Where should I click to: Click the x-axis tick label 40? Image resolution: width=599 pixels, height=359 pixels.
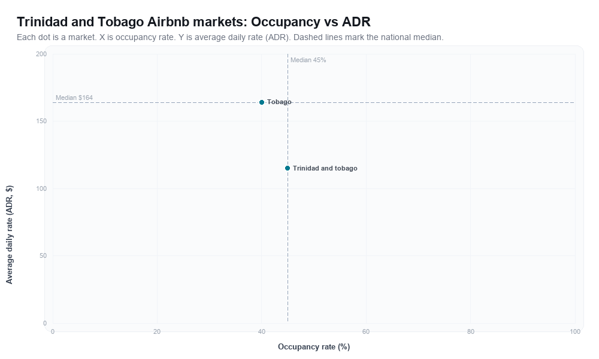[262, 332]
